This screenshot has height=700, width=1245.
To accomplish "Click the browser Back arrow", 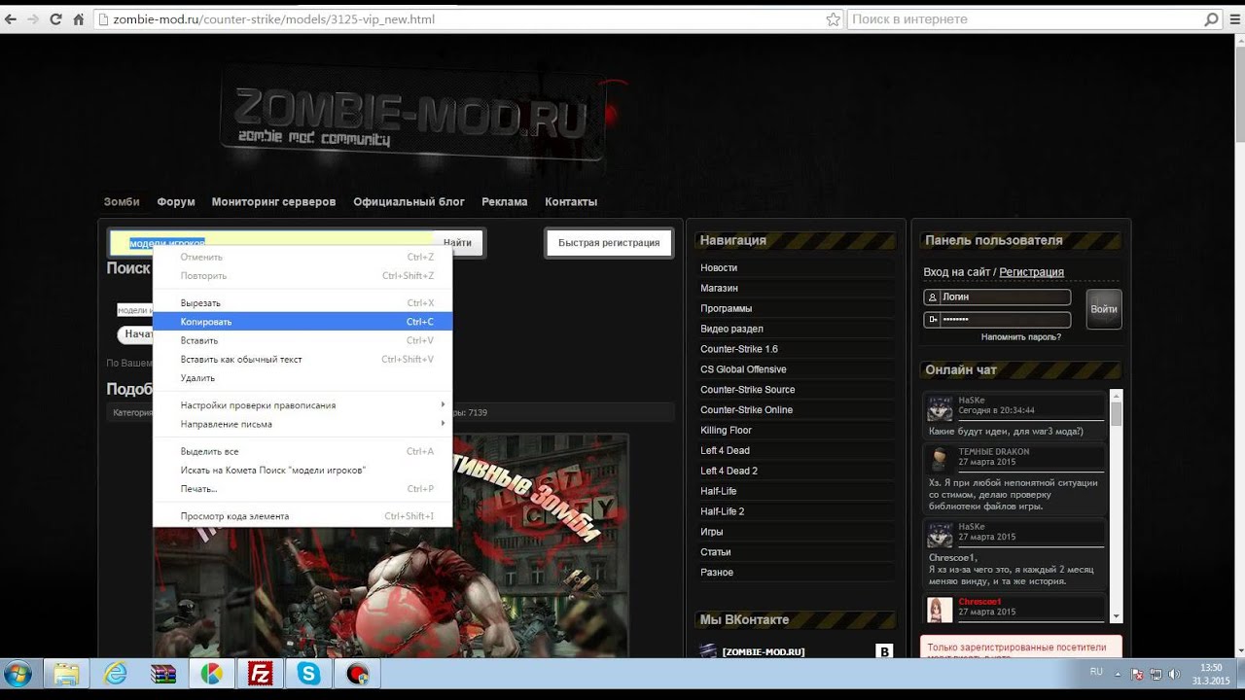I will click(x=12, y=19).
